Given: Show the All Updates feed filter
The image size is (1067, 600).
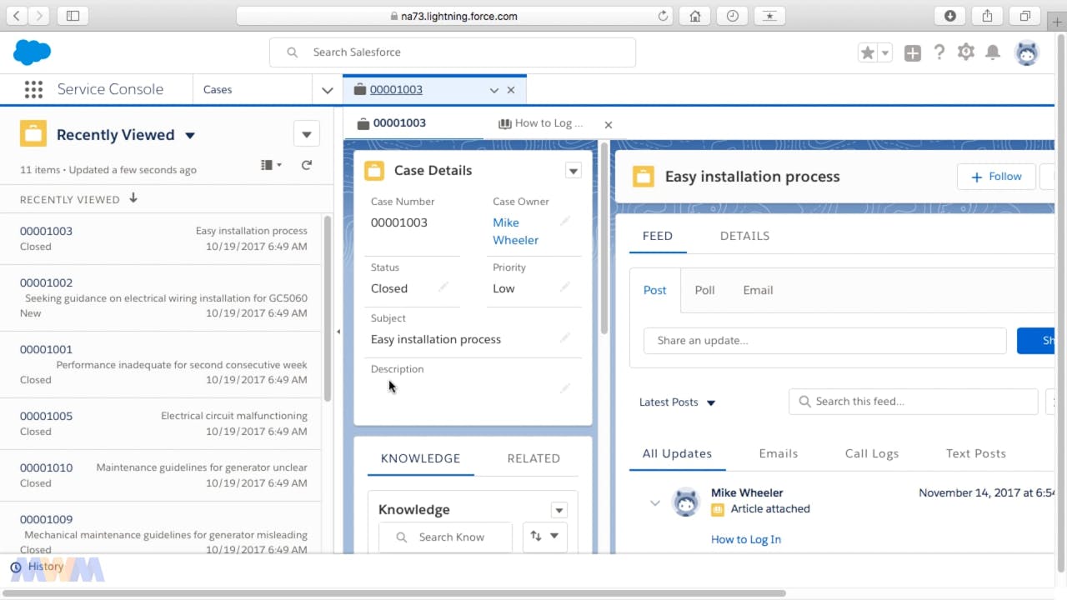Looking at the screenshot, I should click(x=677, y=454).
